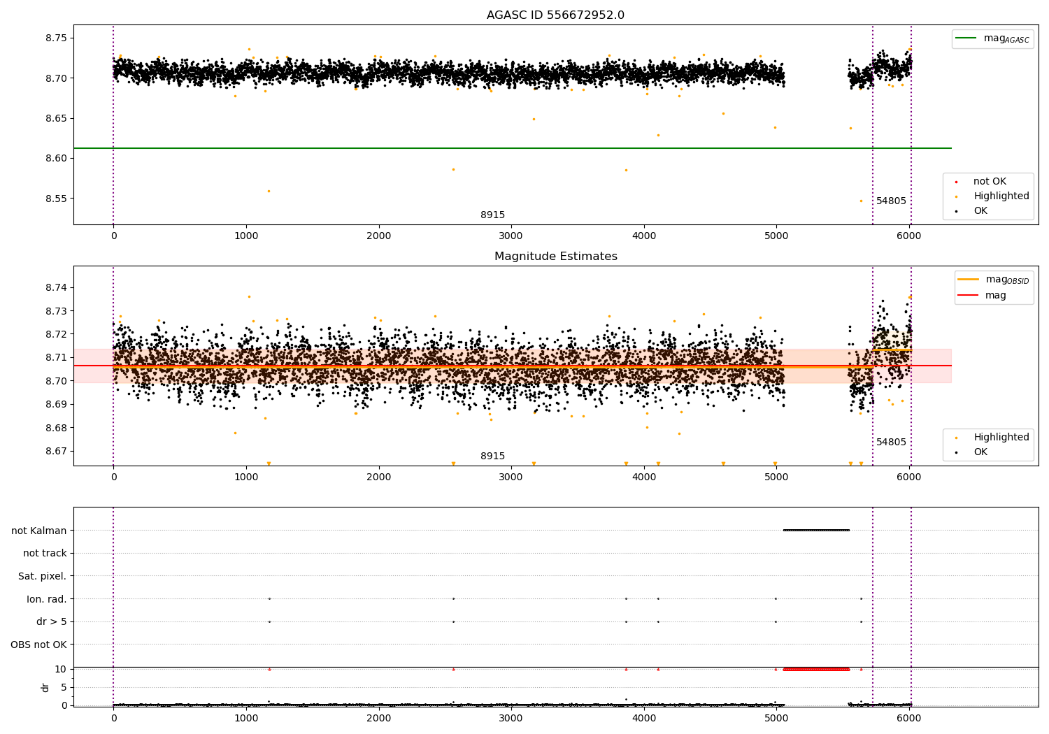Viewport: 1049px width, 734px height.
Task: Click the 'AGASC ID 556672952.0' plot title
Action: [x=555, y=15]
